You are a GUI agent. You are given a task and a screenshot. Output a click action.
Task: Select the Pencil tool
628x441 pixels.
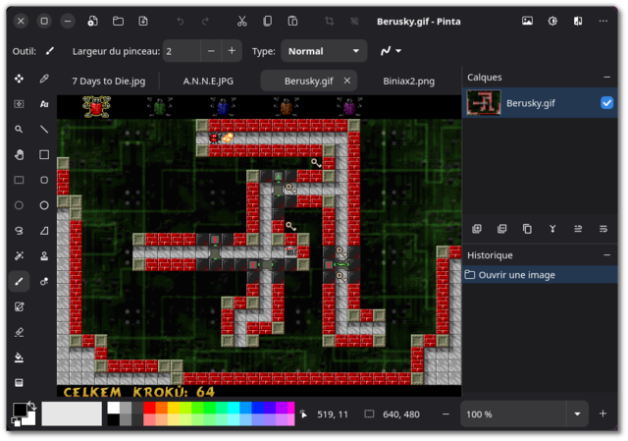[x=19, y=306]
